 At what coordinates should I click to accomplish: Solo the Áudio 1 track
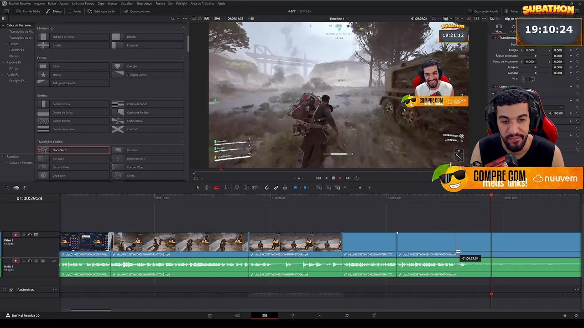click(x=37, y=261)
